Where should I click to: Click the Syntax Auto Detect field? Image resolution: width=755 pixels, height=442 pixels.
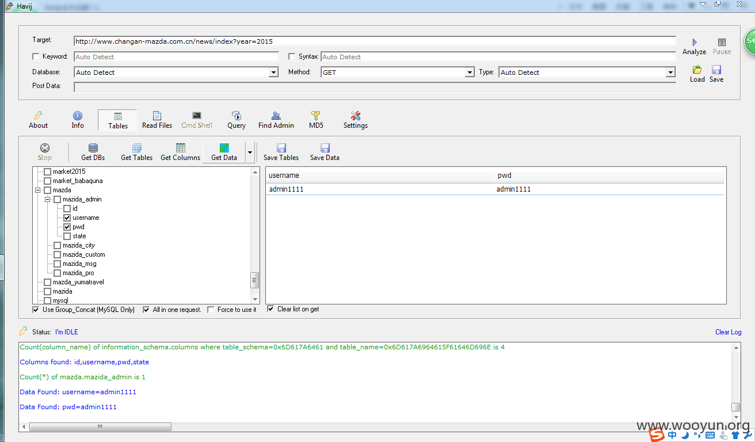[x=498, y=57]
